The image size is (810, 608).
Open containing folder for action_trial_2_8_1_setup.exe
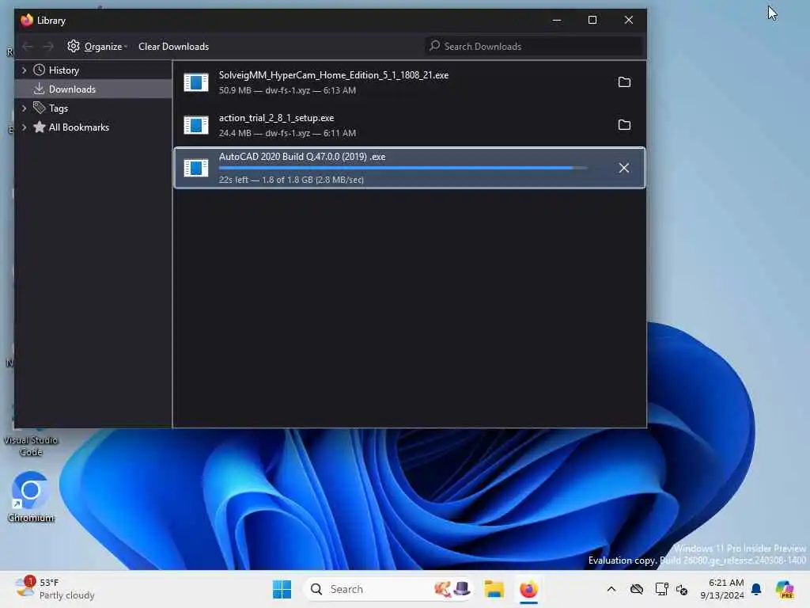[624, 124]
